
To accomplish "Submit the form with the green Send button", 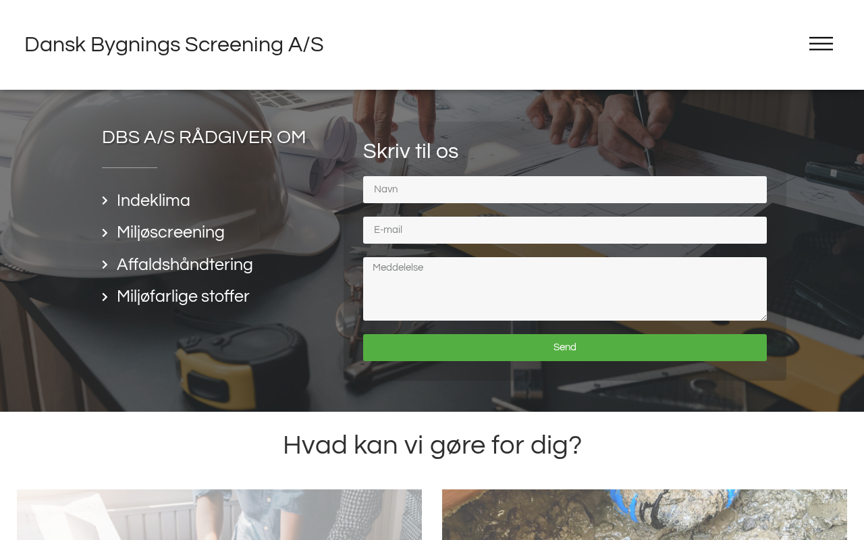I will coord(565,348).
